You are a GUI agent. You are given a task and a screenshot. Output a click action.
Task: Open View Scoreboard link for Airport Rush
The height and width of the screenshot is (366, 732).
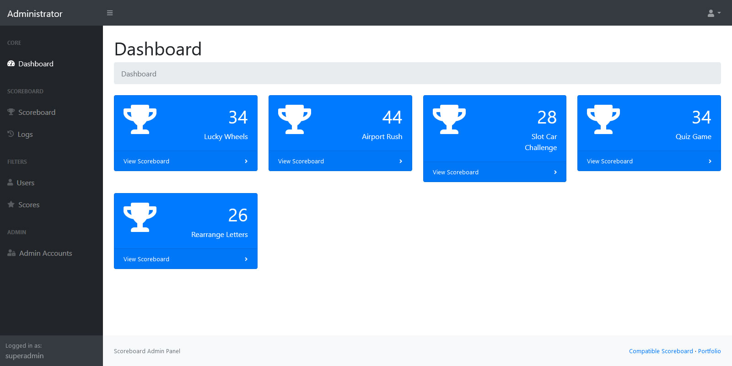pyautogui.click(x=301, y=161)
